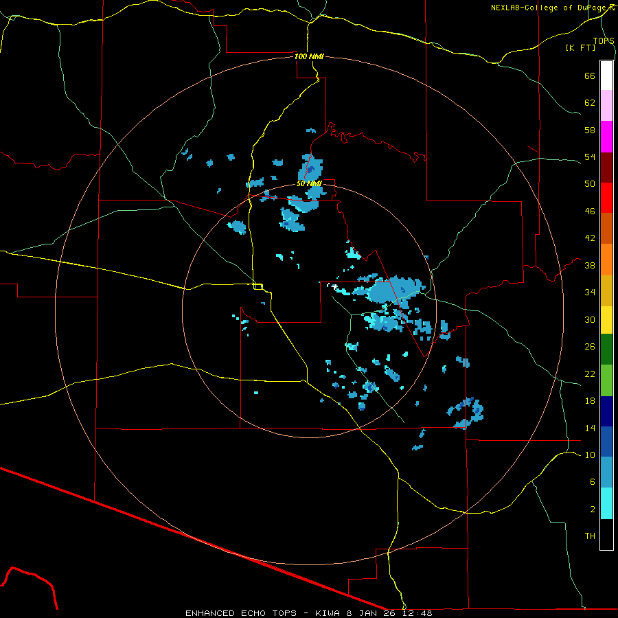The height and width of the screenshot is (618, 618).
Task: Click the magenta legend swatch
Action: (x=606, y=137)
